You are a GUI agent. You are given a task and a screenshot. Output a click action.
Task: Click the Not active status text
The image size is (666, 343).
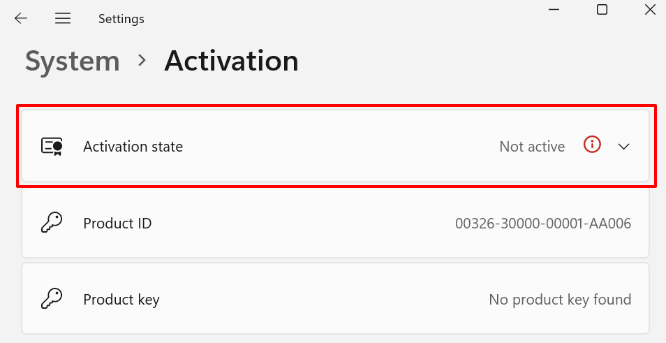532,147
